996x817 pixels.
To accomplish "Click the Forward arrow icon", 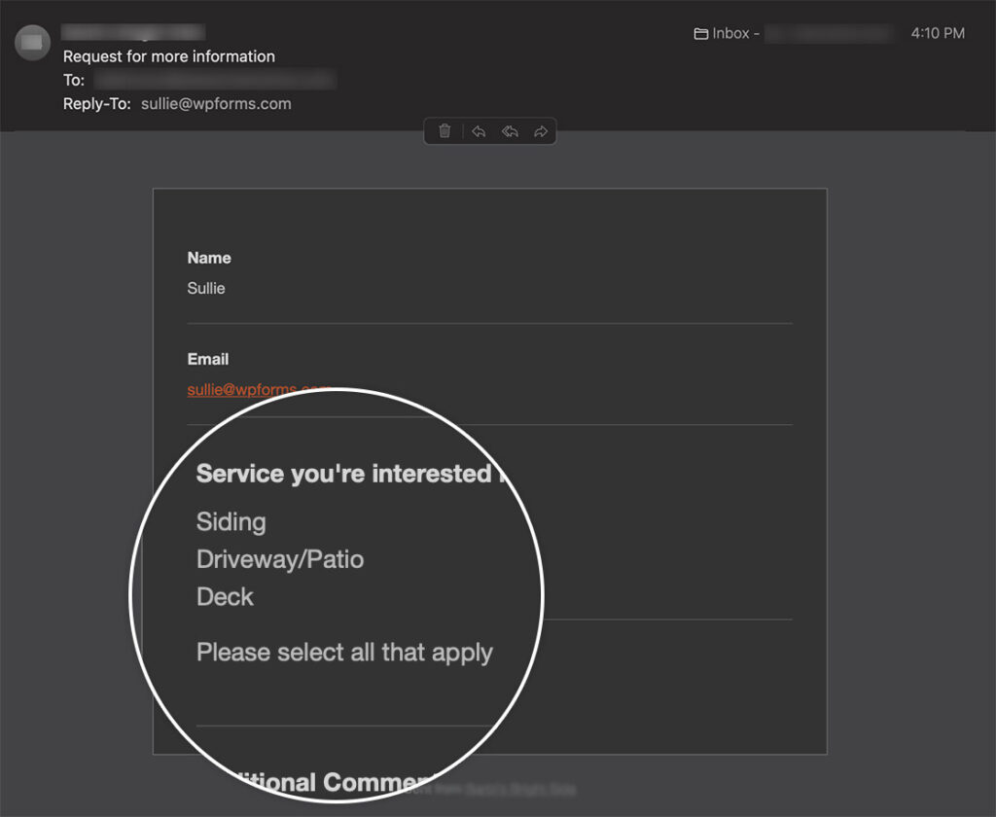I will [x=542, y=130].
